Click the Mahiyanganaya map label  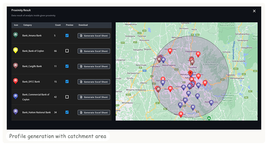237,78
